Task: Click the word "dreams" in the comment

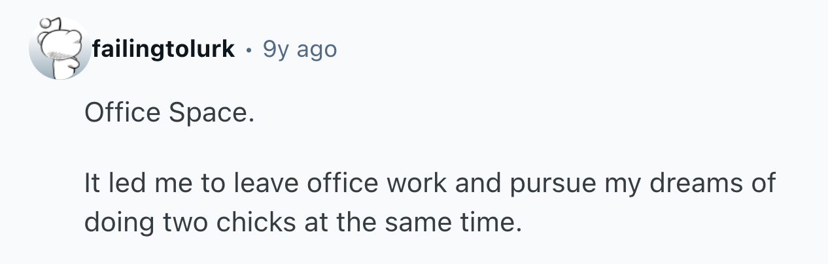Action: click(695, 184)
